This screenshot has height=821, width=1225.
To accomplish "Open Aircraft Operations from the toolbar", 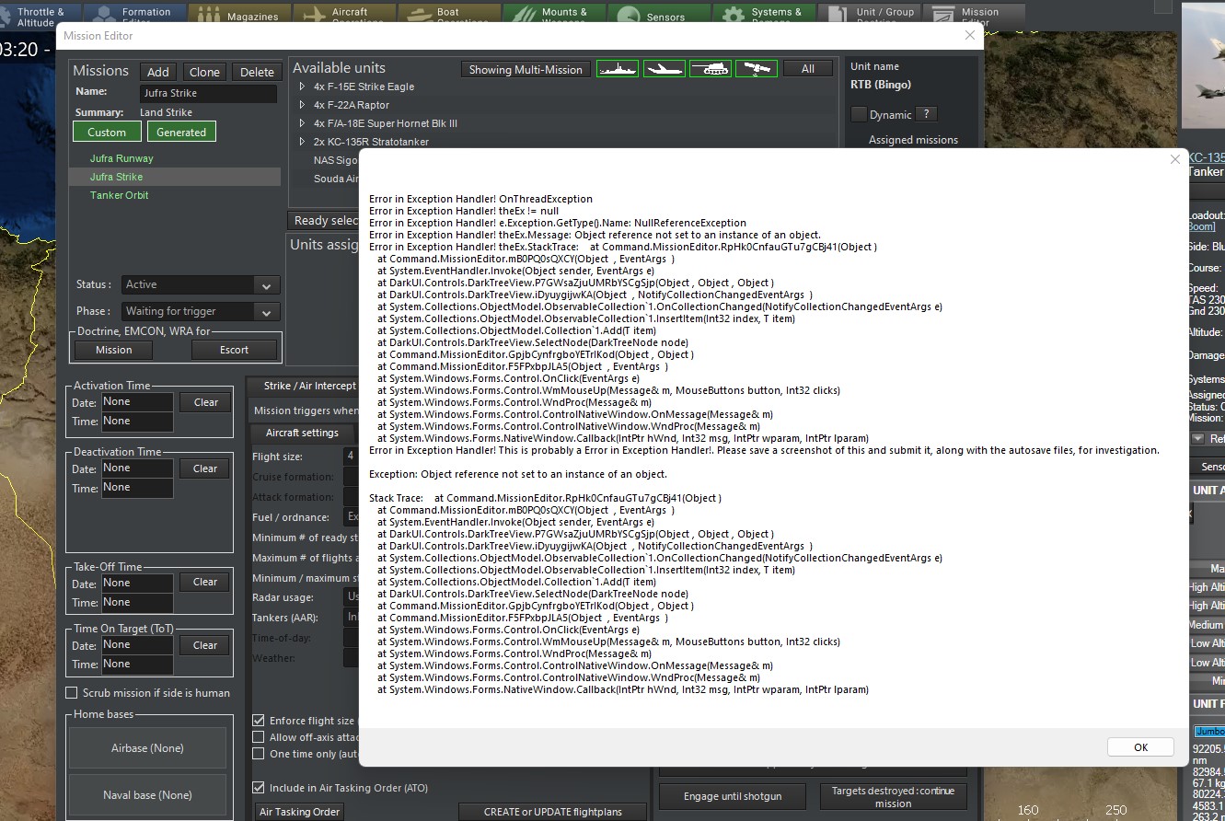I will (x=344, y=15).
